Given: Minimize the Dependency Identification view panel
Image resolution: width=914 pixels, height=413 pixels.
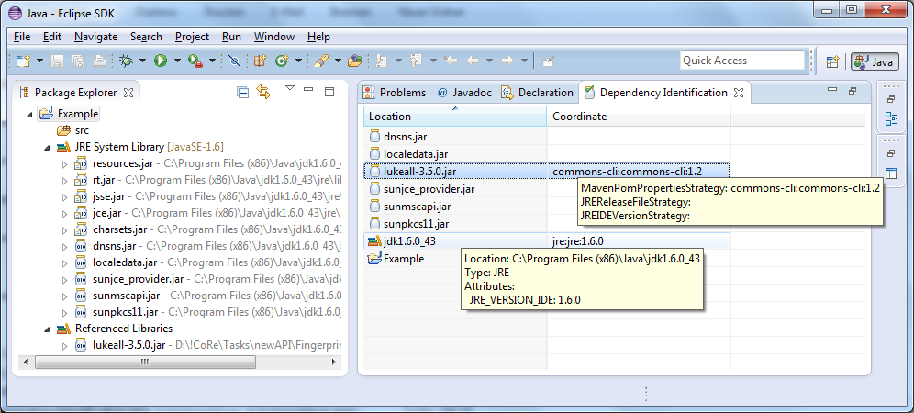Looking at the screenshot, I should point(832,89).
